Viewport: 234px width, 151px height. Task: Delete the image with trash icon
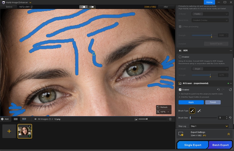coord(170,119)
